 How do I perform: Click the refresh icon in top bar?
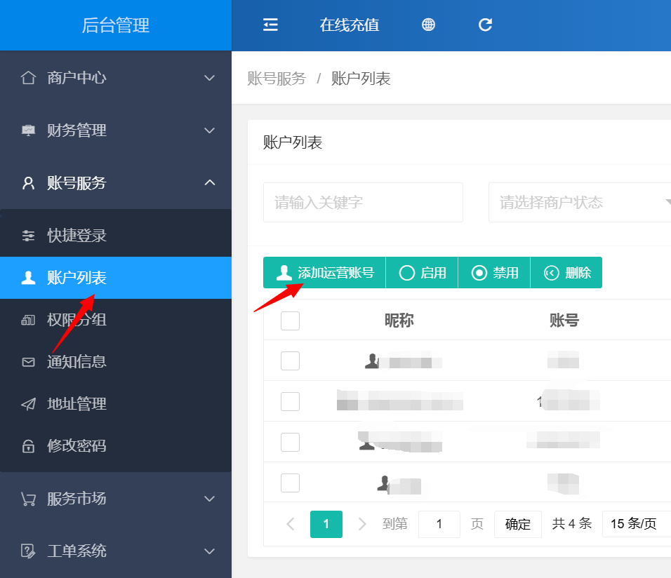click(485, 25)
